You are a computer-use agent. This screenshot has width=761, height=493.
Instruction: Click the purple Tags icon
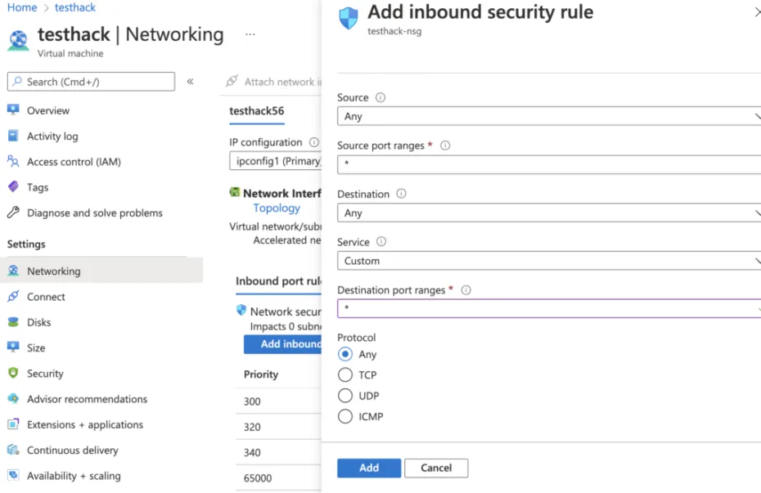click(13, 186)
